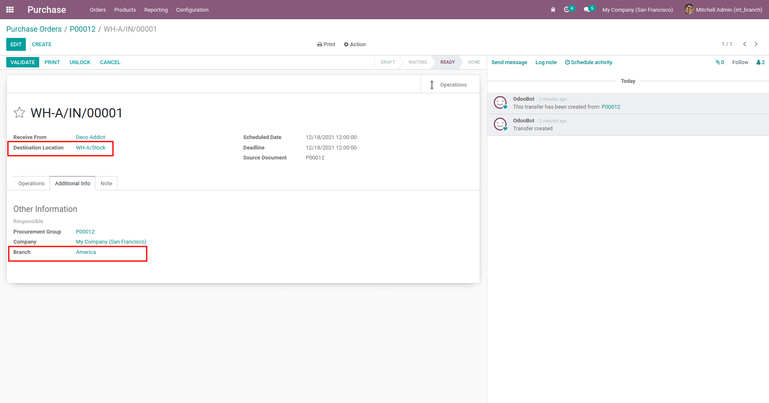
Task: Open the Print dropdown
Action: (x=326, y=45)
